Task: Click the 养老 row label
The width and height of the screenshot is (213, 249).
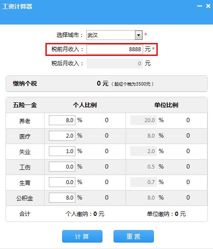Action: pos(25,121)
